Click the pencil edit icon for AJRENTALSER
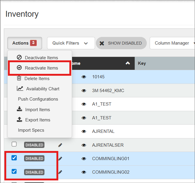The width and height of the screenshot is (195, 183). coord(60,145)
